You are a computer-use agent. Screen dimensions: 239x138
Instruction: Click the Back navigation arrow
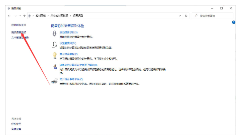pos(9,16)
